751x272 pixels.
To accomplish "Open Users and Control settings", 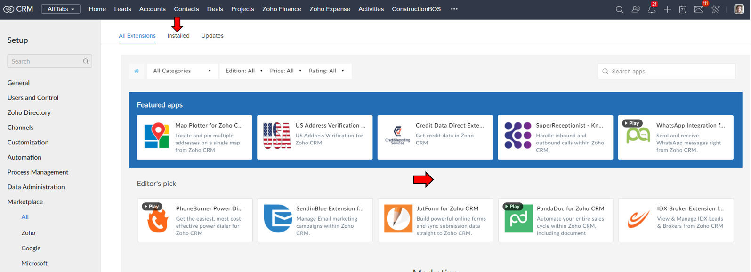I will (33, 98).
